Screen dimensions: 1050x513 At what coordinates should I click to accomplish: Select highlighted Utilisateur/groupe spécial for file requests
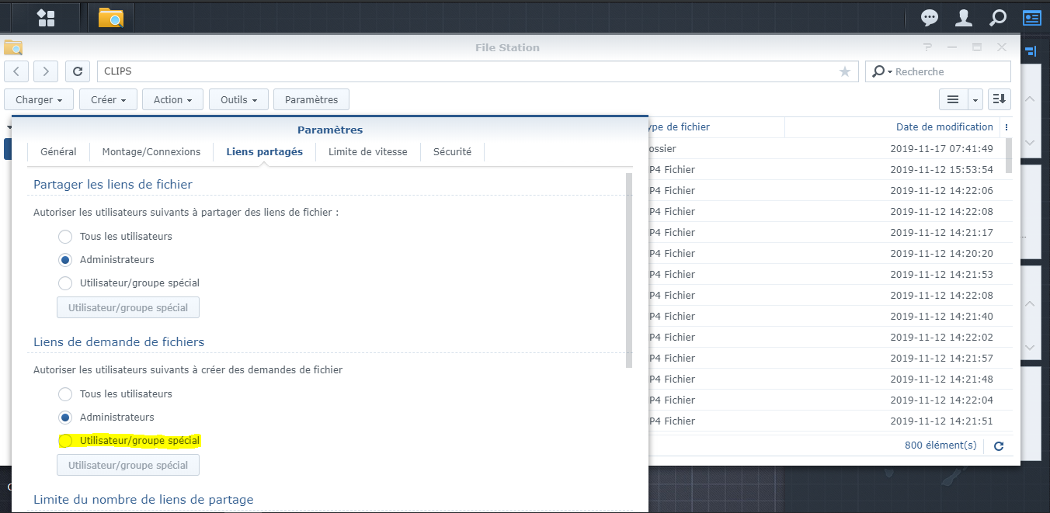[66, 440]
